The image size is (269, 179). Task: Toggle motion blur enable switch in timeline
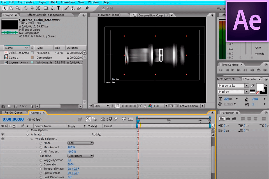tap(116, 119)
